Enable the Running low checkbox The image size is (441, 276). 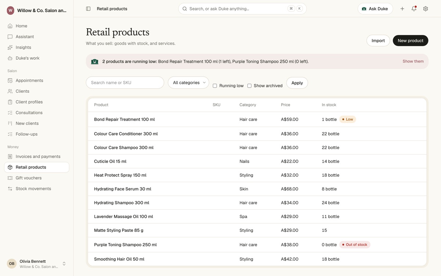[215, 86]
